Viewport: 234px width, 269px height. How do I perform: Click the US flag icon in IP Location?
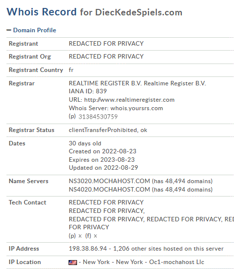73,263
